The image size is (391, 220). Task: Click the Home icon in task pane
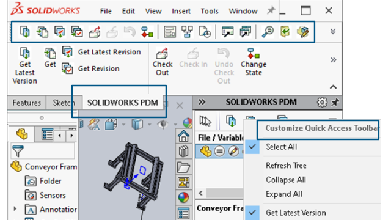[x=183, y=136]
